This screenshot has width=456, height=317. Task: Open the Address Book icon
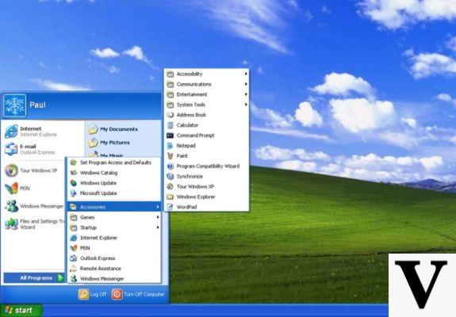click(171, 115)
